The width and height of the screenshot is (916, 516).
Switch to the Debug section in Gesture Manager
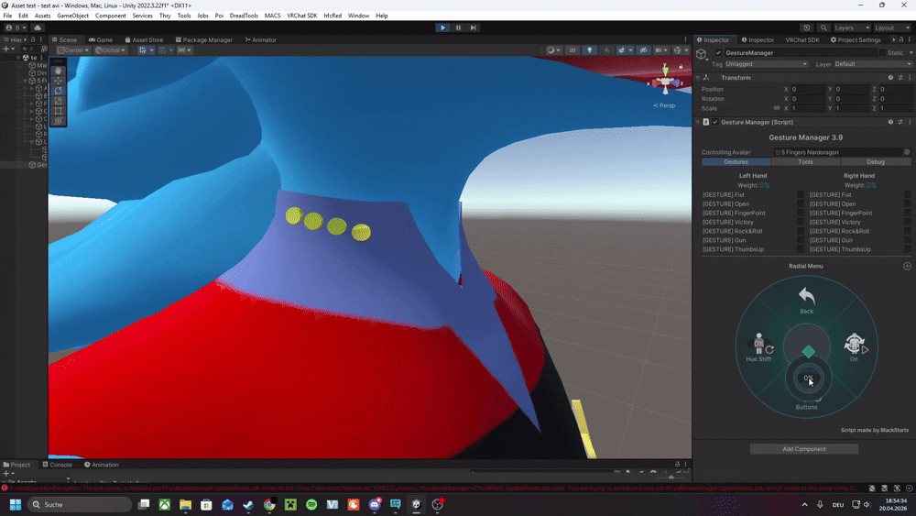tap(875, 162)
